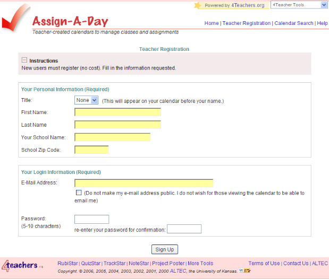Open the More Tools footer link

tap(200, 263)
